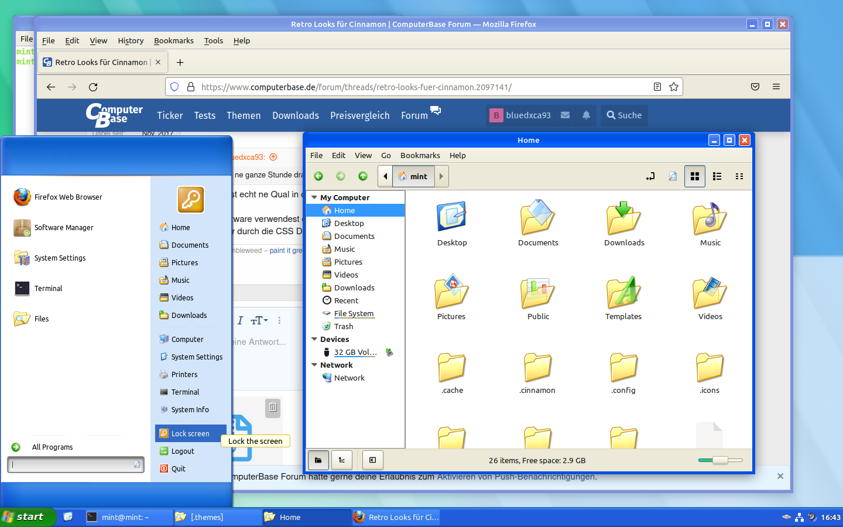Switch to list view in file manager
The width and height of the screenshot is (843, 527).
pos(717,176)
